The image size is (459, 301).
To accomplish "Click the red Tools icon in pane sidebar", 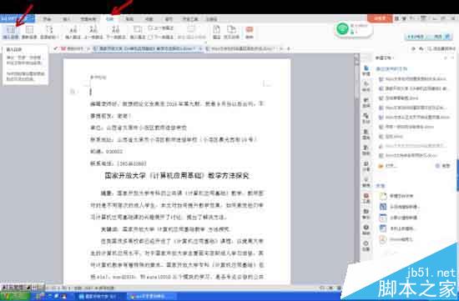I will pos(366,198).
